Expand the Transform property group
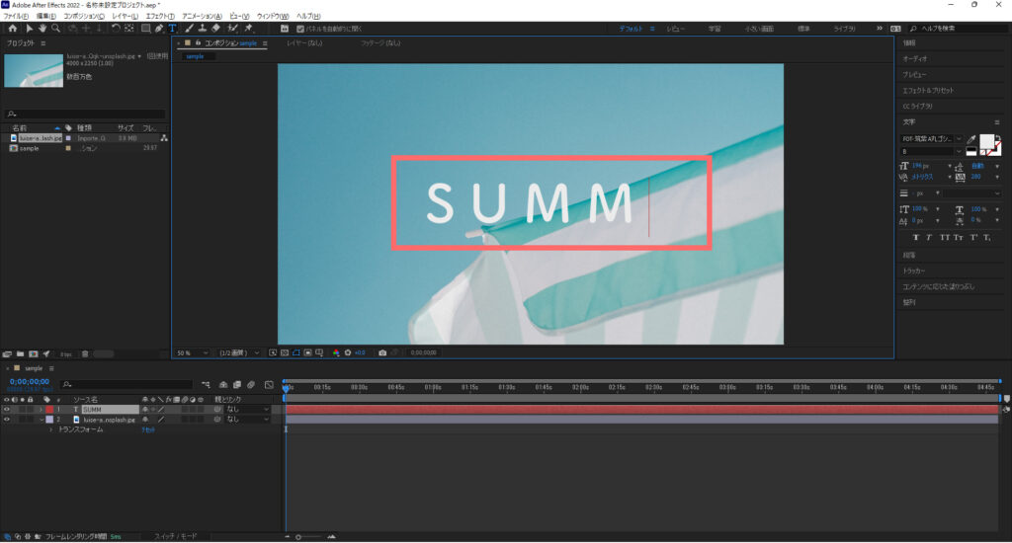Screen dimensions: 1012x543 (x=50, y=430)
